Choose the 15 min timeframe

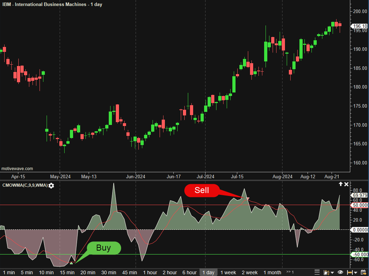click(x=67, y=272)
